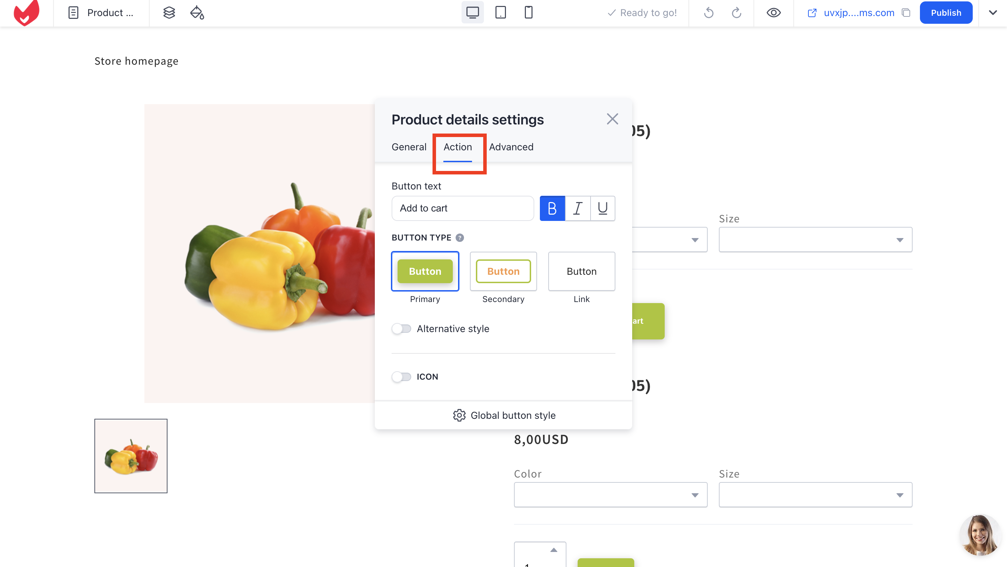Switch to the Advanced tab

(x=511, y=147)
